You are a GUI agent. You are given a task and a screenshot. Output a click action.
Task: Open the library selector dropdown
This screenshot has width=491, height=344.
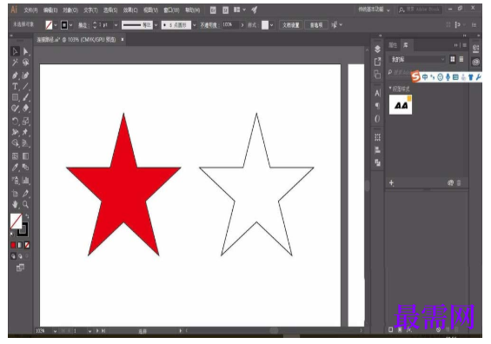pos(417,59)
